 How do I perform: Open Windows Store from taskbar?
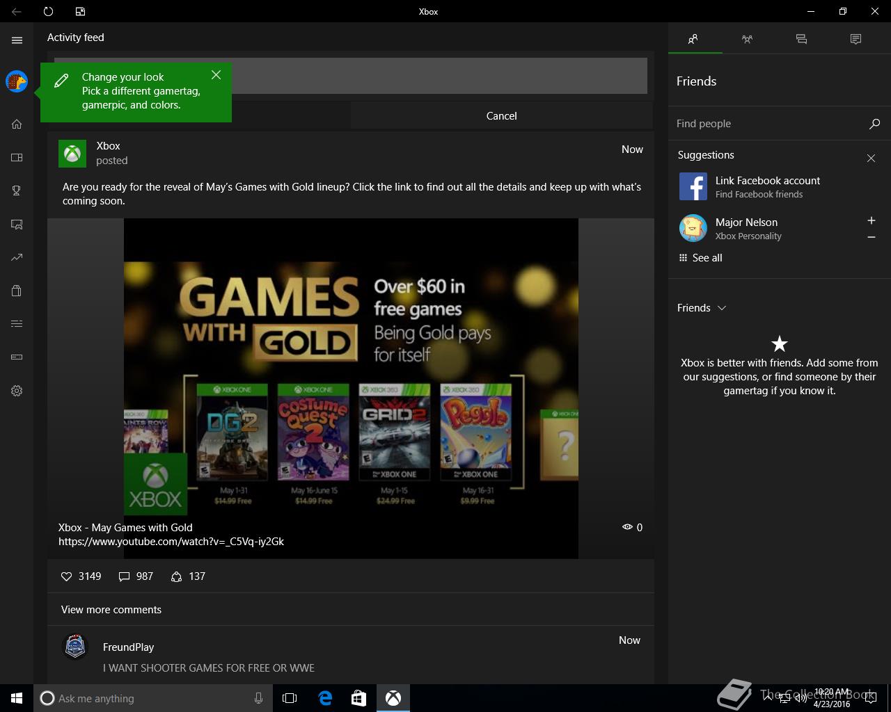(358, 698)
